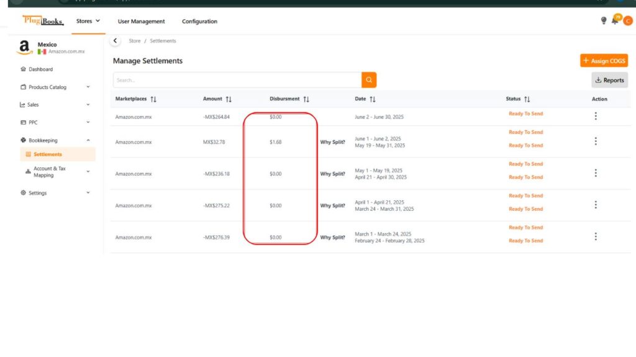636x357 pixels.
Task: Open action menu for June 2 - June 30 row
Action: (x=596, y=116)
